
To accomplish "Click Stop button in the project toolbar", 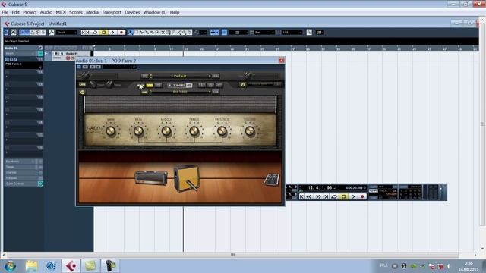I will pos(104,32).
